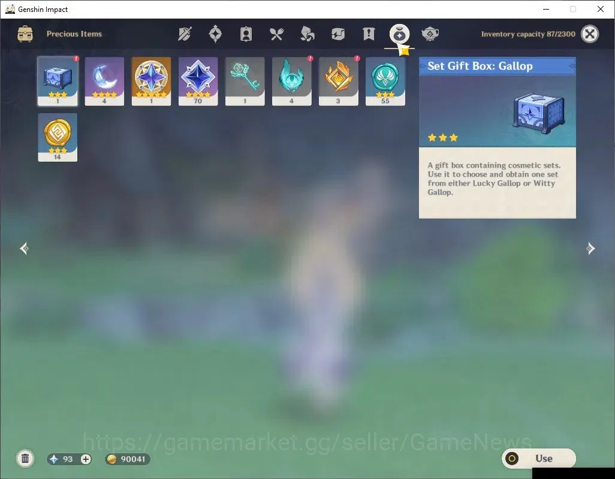
Task: Close the inventory with the X button
Action: point(589,34)
